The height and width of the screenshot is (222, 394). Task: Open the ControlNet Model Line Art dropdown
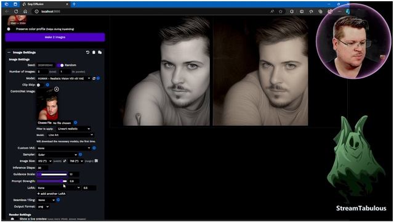(x=70, y=135)
